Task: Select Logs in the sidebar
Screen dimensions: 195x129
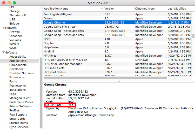Action: pyautogui.click(x=12, y=94)
